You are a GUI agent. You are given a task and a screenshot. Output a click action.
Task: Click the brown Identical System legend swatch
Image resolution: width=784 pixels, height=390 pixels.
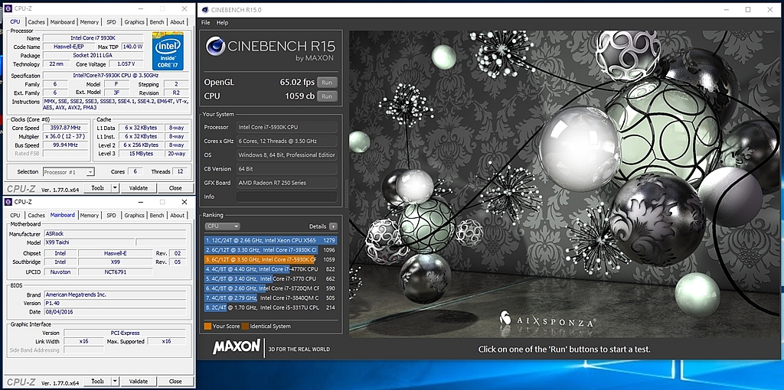click(246, 327)
